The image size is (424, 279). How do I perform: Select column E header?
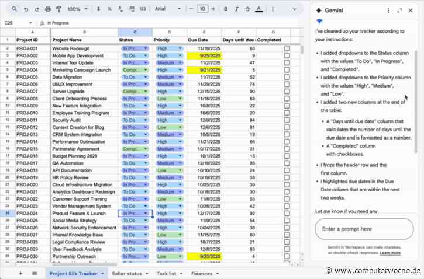point(204,32)
